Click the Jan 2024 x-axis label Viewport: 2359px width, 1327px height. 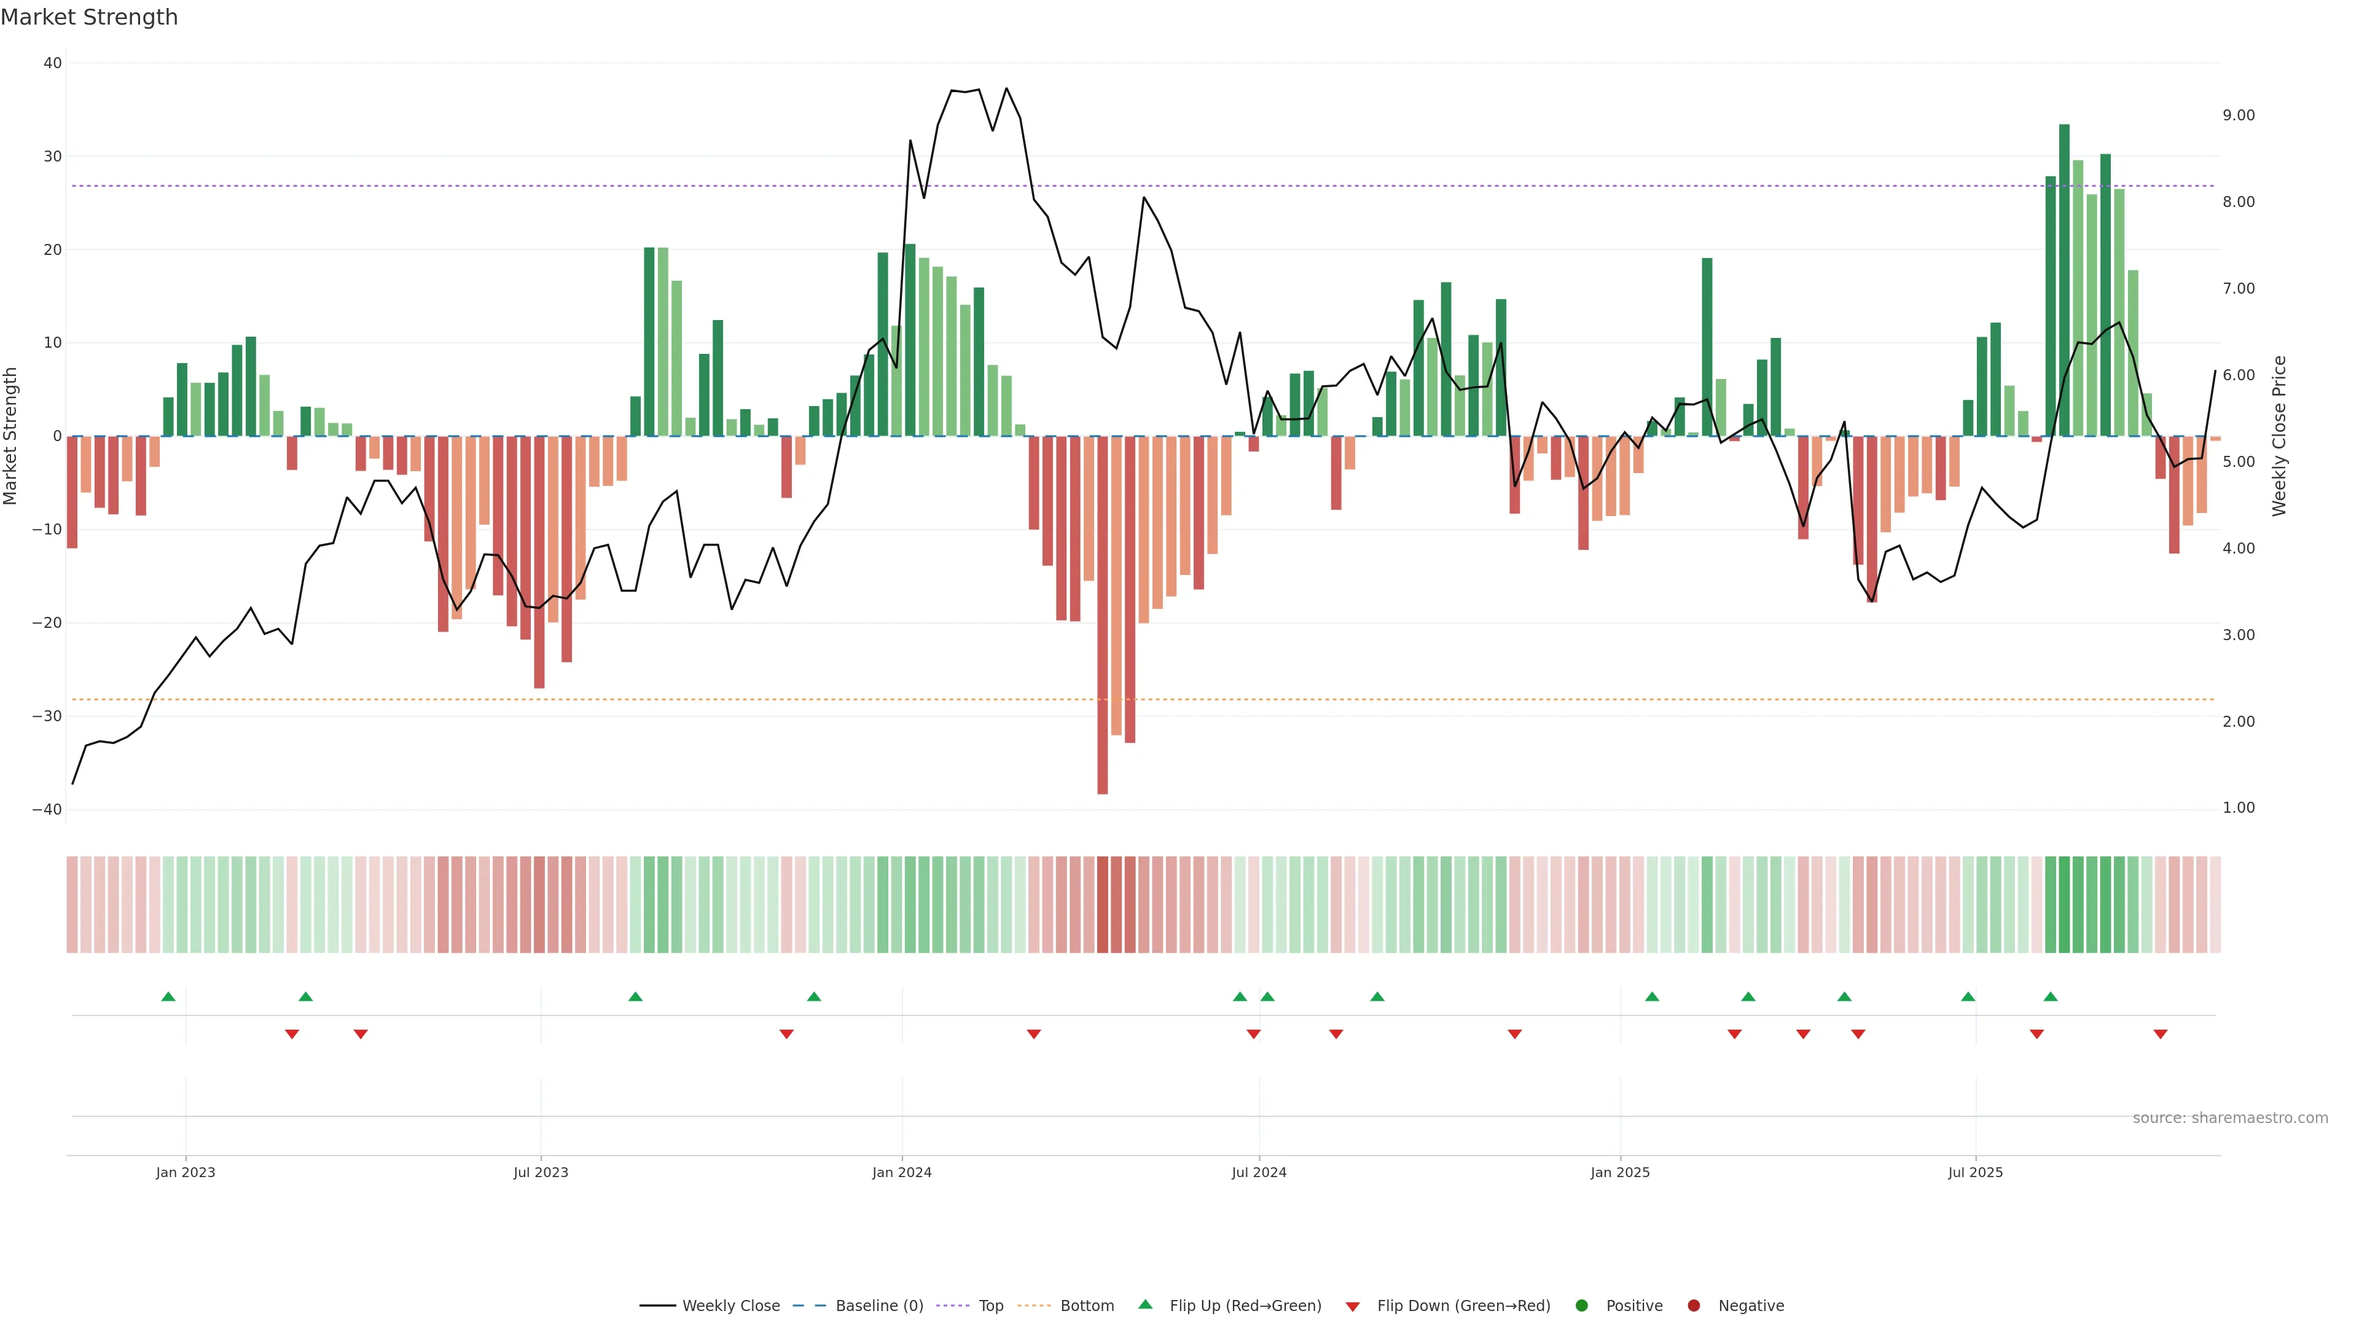pos(901,1172)
